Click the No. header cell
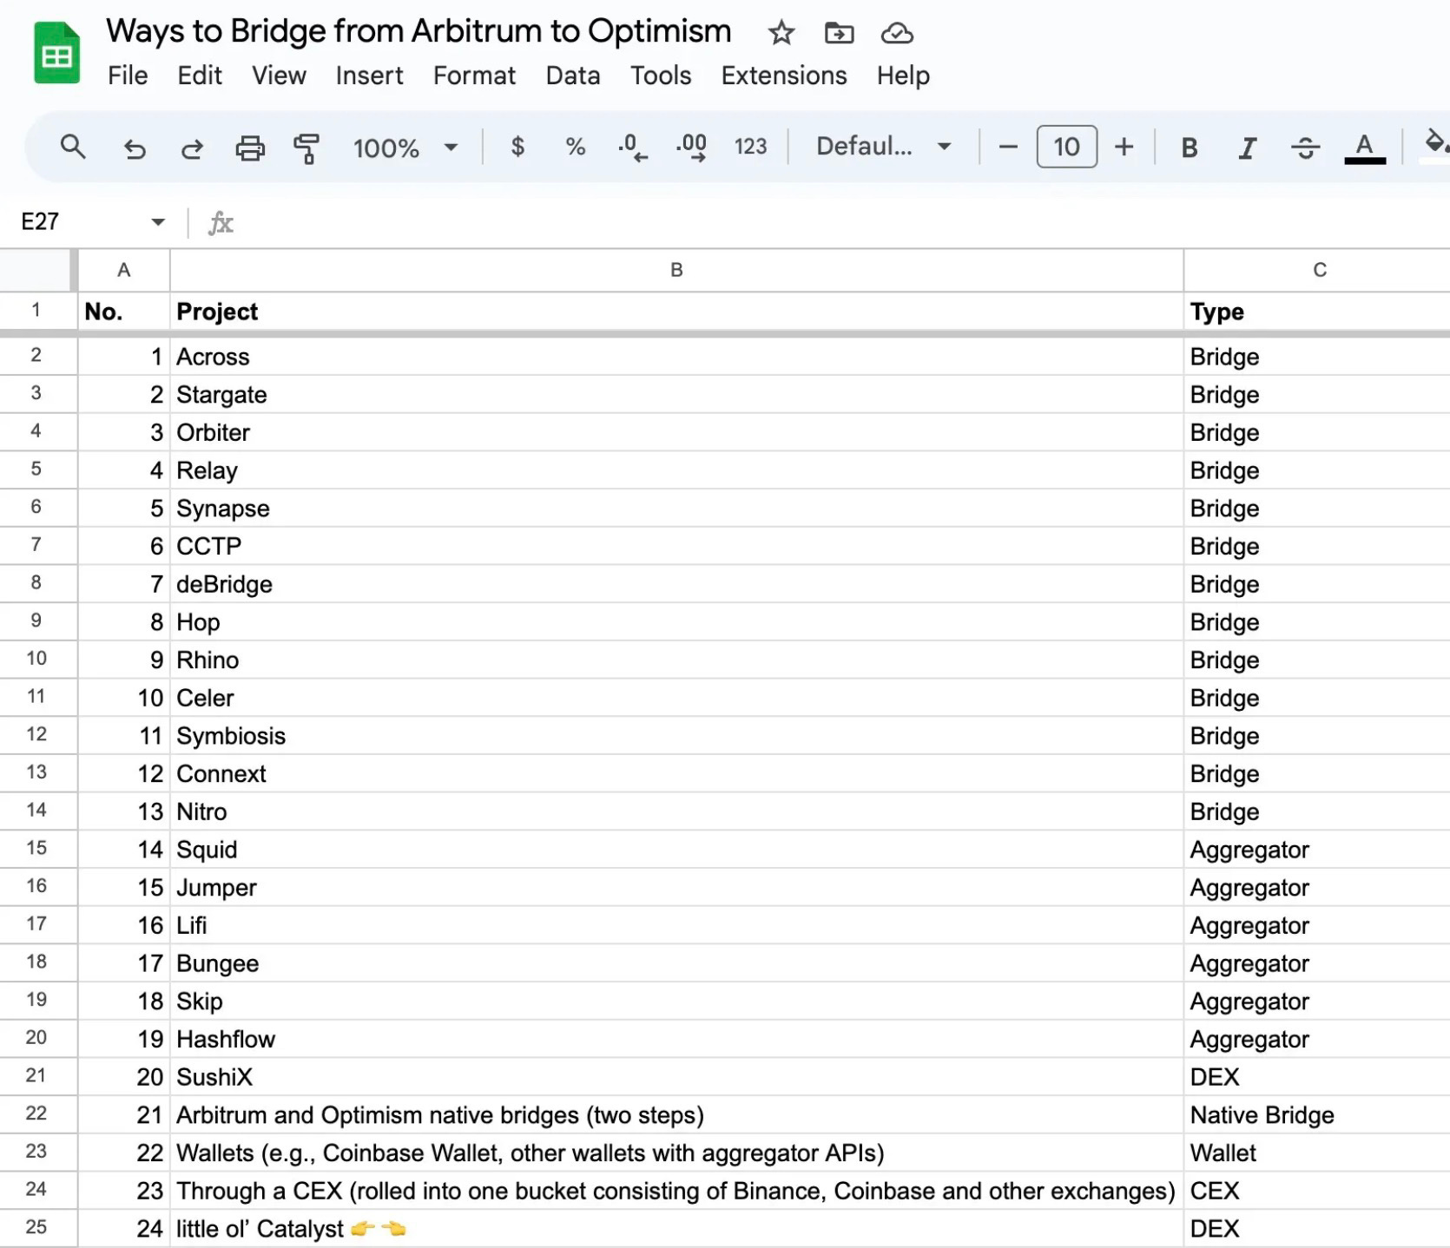The width and height of the screenshot is (1450, 1248). (x=124, y=312)
